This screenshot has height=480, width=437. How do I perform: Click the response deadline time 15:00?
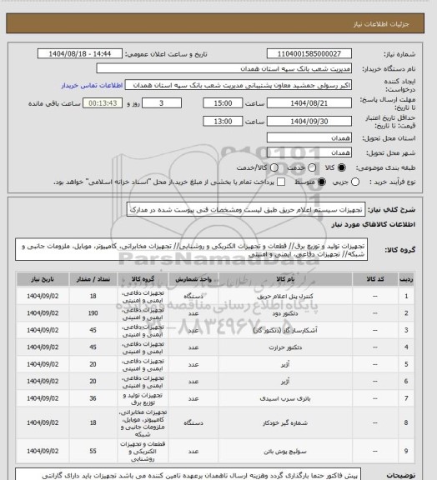point(223,103)
